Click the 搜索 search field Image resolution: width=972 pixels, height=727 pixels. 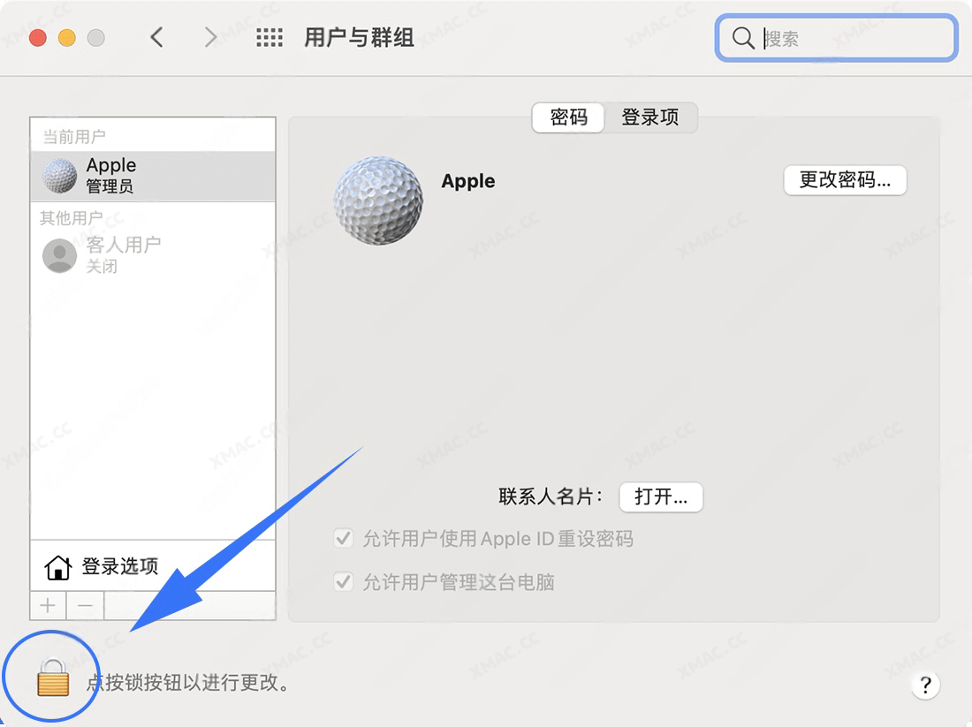tap(853, 38)
